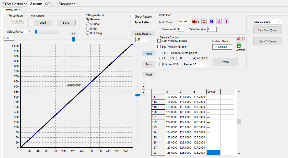Expand the Disp0Group0 dropdown
This screenshot has height=158, width=288.
point(268,22)
